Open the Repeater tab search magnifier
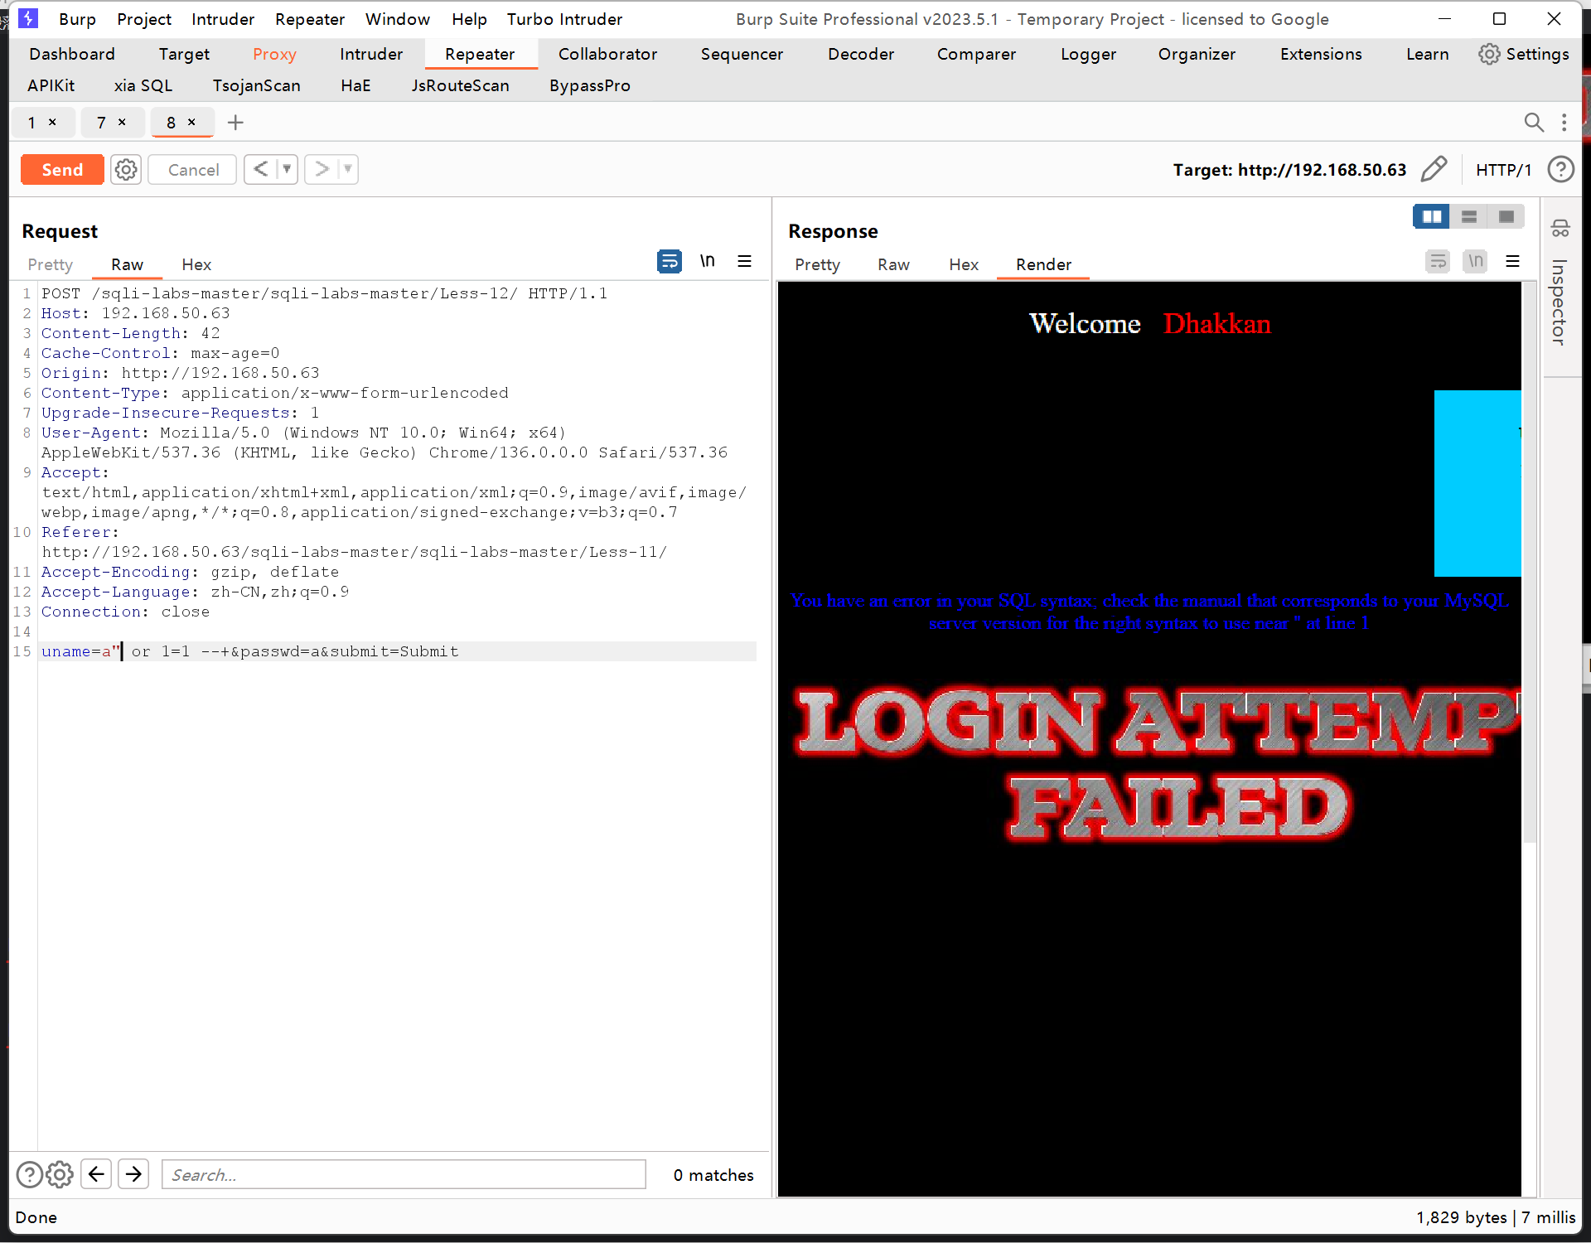Viewport: 1591px width, 1243px height. pos(1534,123)
